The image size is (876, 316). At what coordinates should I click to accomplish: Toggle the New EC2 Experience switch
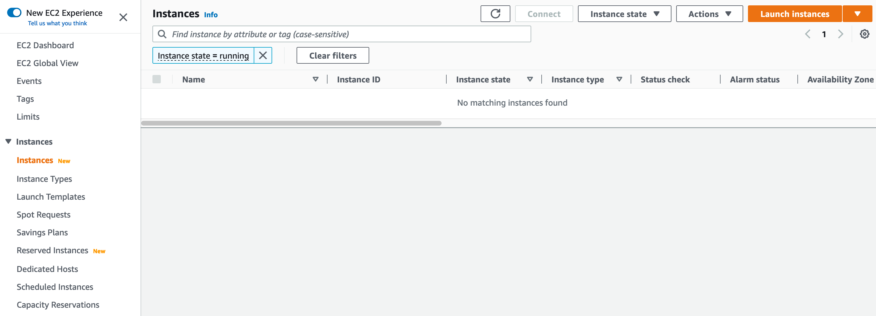tap(14, 12)
